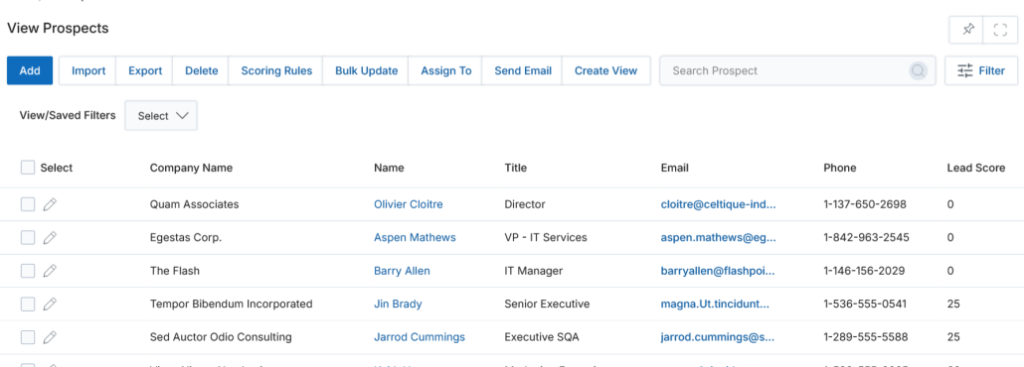Click the Phone column header

tap(840, 168)
